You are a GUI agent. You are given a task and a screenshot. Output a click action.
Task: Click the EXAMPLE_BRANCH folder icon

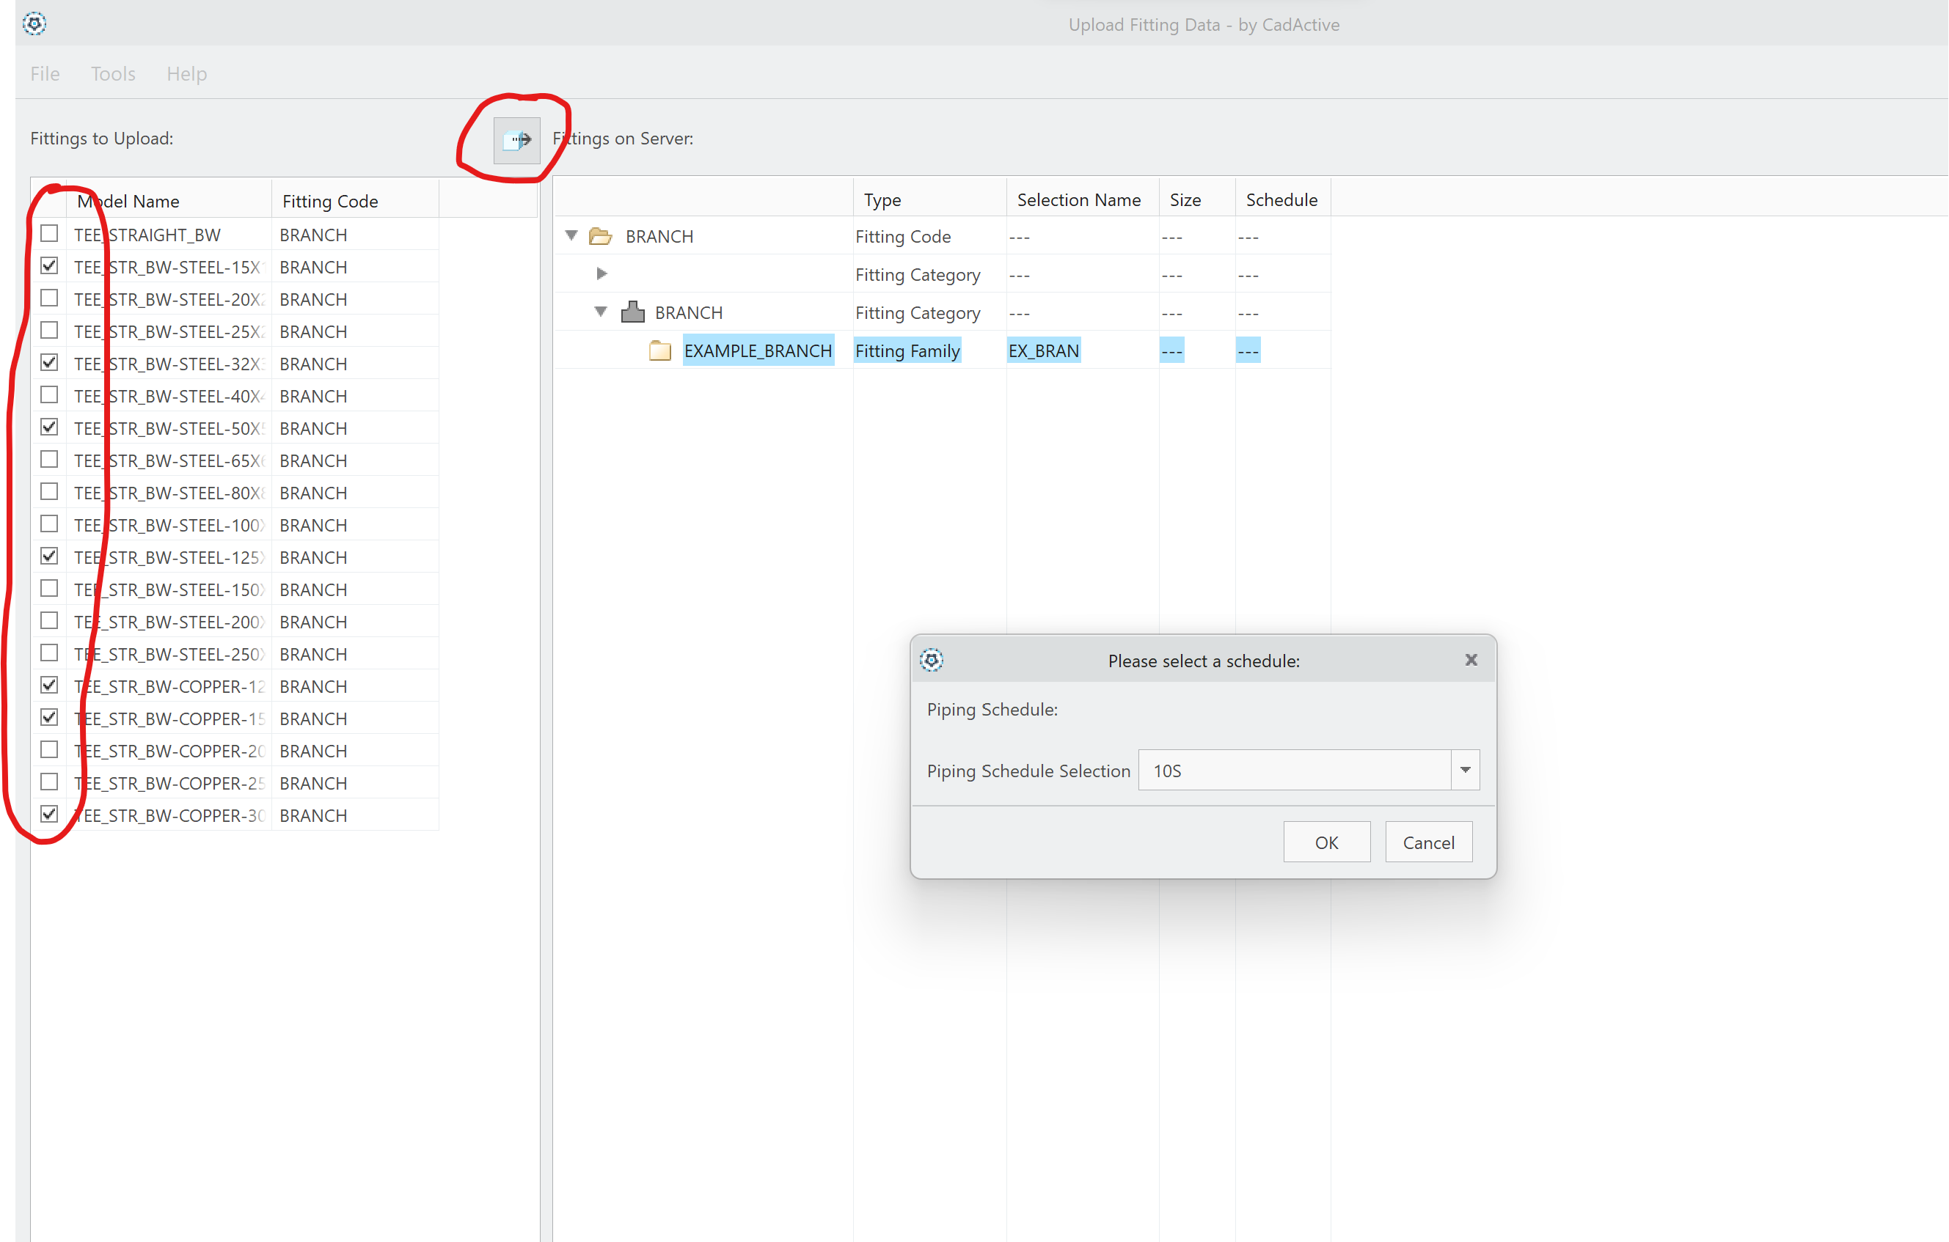659,350
